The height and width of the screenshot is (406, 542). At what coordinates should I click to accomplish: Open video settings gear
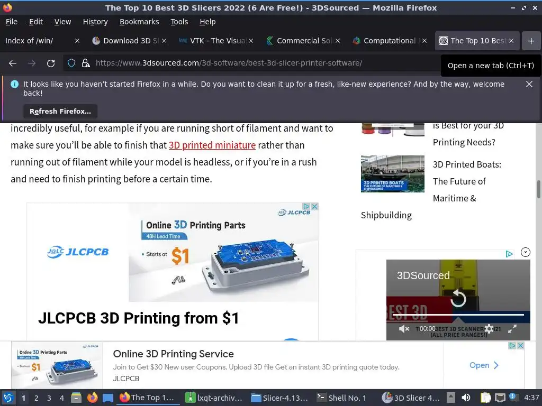tap(489, 329)
